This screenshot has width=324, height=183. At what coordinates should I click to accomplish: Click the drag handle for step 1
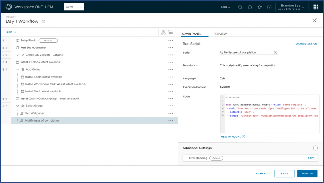tap(3, 41)
